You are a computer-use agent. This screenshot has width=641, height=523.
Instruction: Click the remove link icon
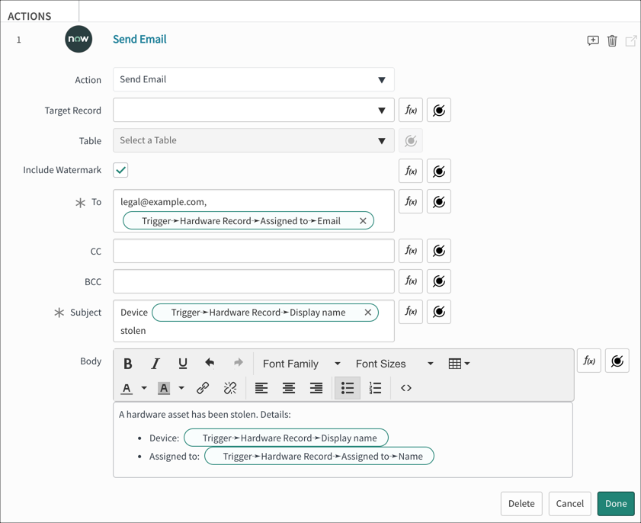coord(230,388)
